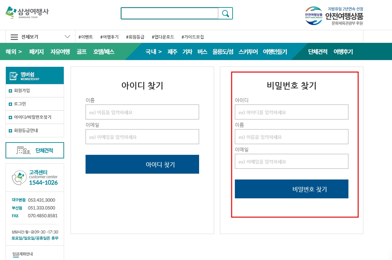Open the 울릉도/섬 menu item
The image size is (392, 260).
(223, 52)
